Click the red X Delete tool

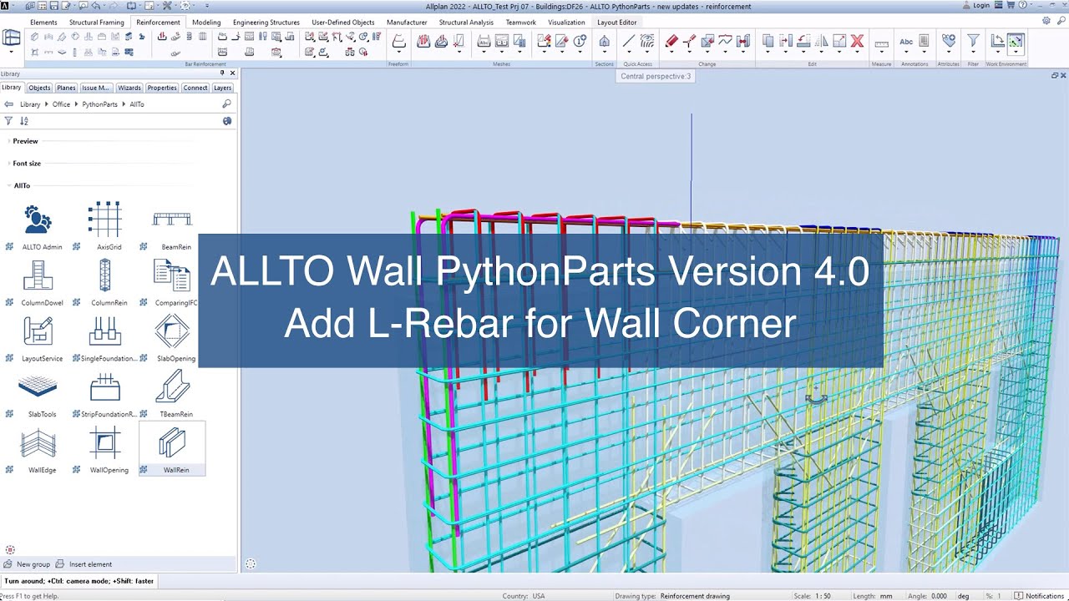pyautogui.click(x=857, y=41)
